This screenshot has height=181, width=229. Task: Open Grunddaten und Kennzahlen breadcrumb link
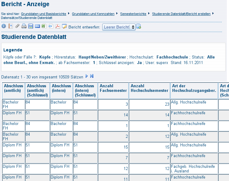tap(93, 14)
